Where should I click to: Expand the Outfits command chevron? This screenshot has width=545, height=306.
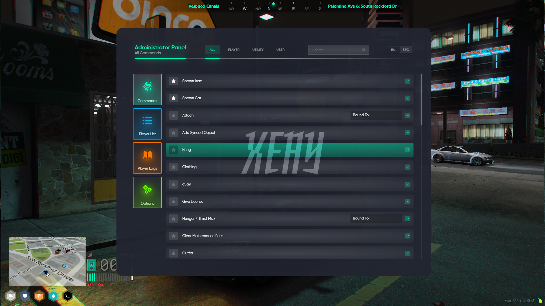[408, 253]
